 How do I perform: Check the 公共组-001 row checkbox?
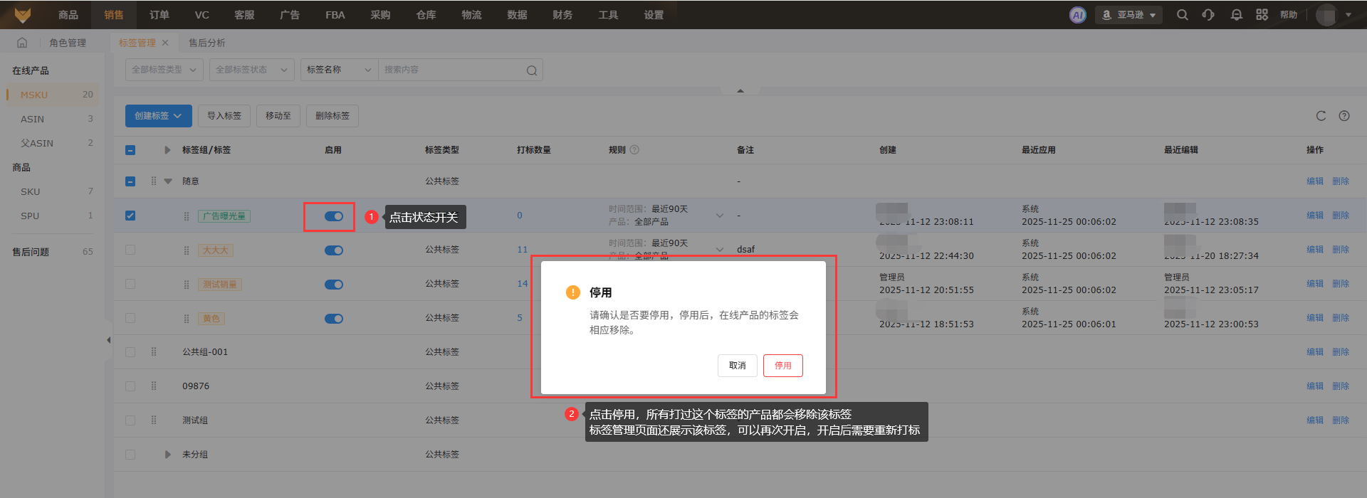(130, 352)
